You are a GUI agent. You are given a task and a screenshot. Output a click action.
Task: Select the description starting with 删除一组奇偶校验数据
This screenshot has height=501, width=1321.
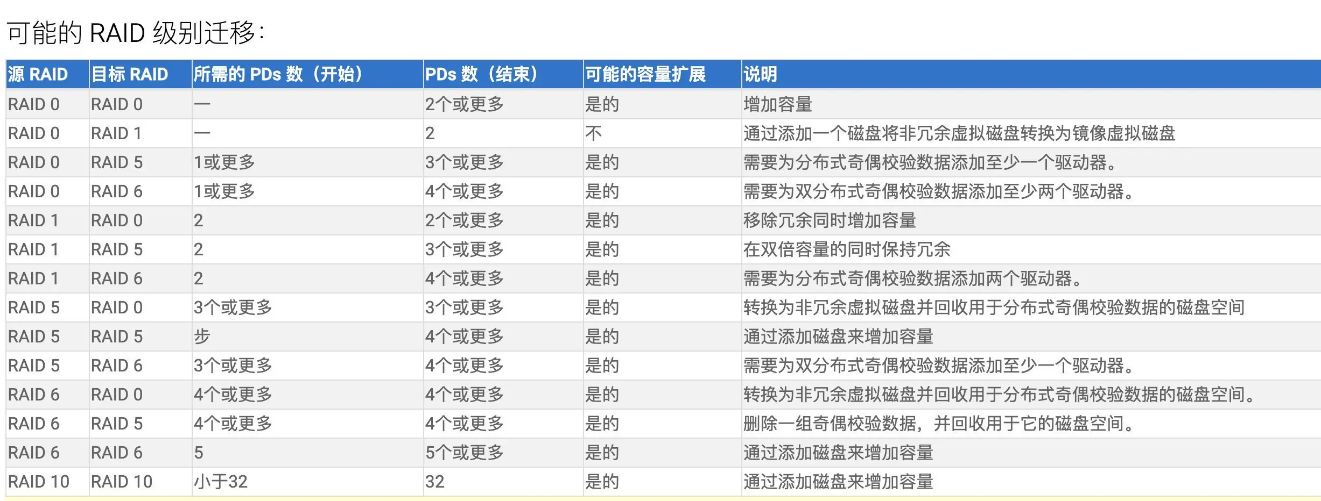pos(939,424)
